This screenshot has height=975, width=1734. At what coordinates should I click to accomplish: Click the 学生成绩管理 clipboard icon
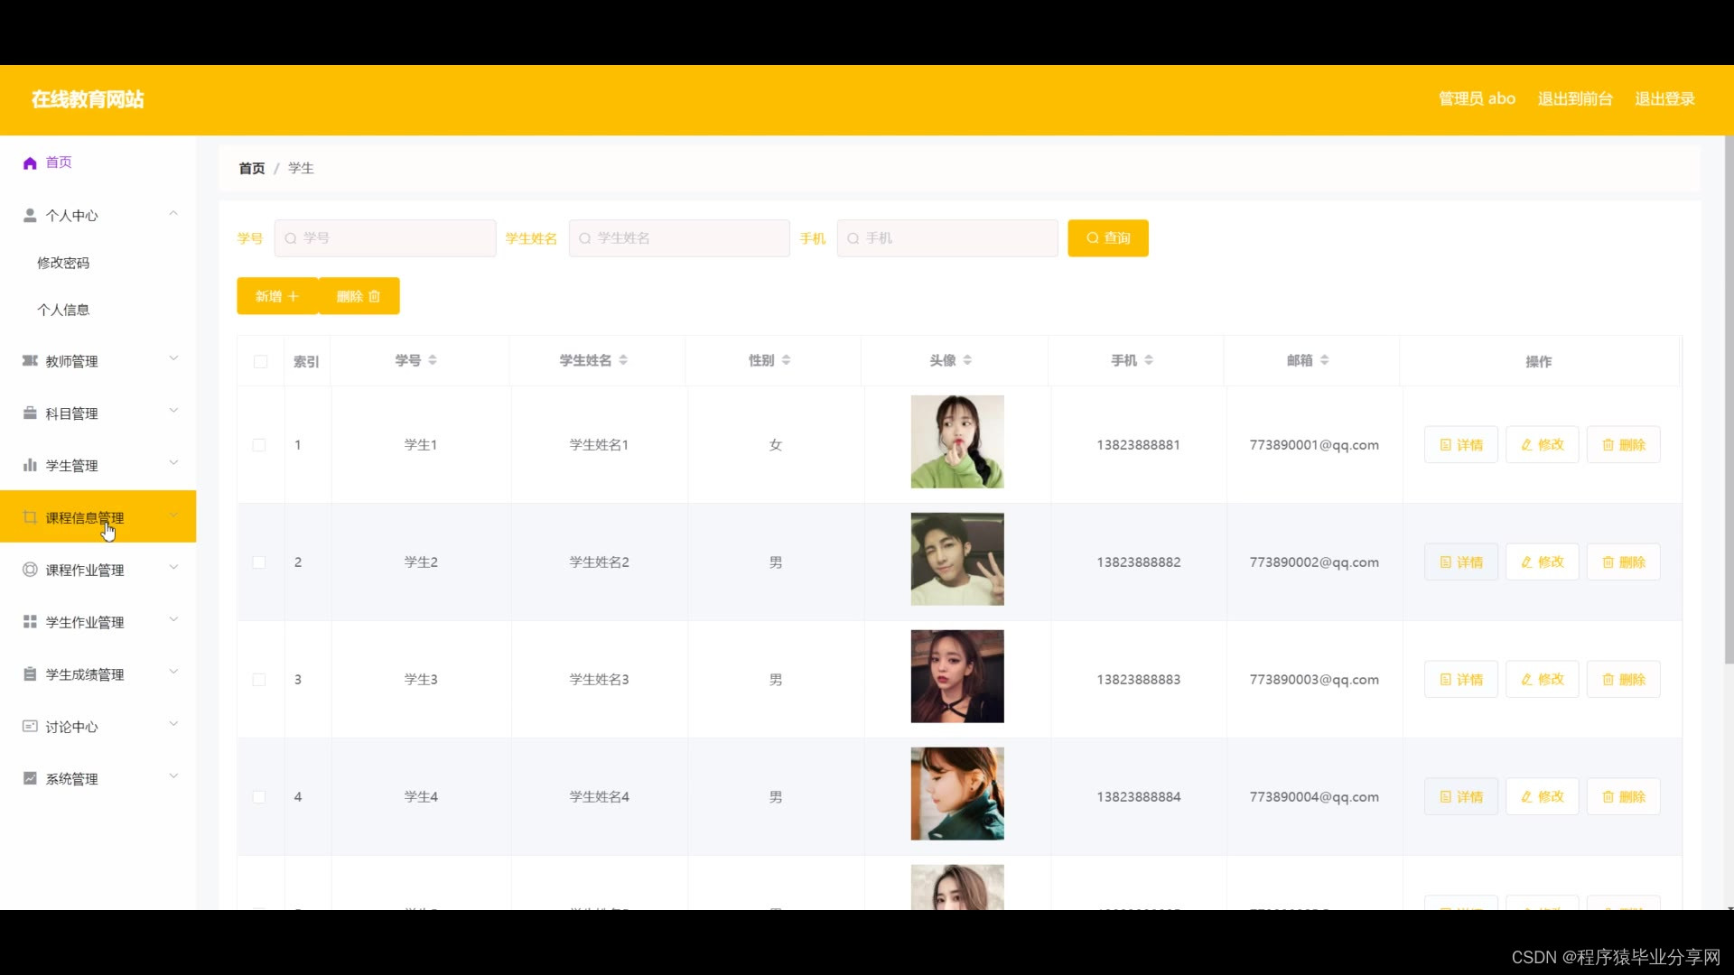(x=30, y=674)
